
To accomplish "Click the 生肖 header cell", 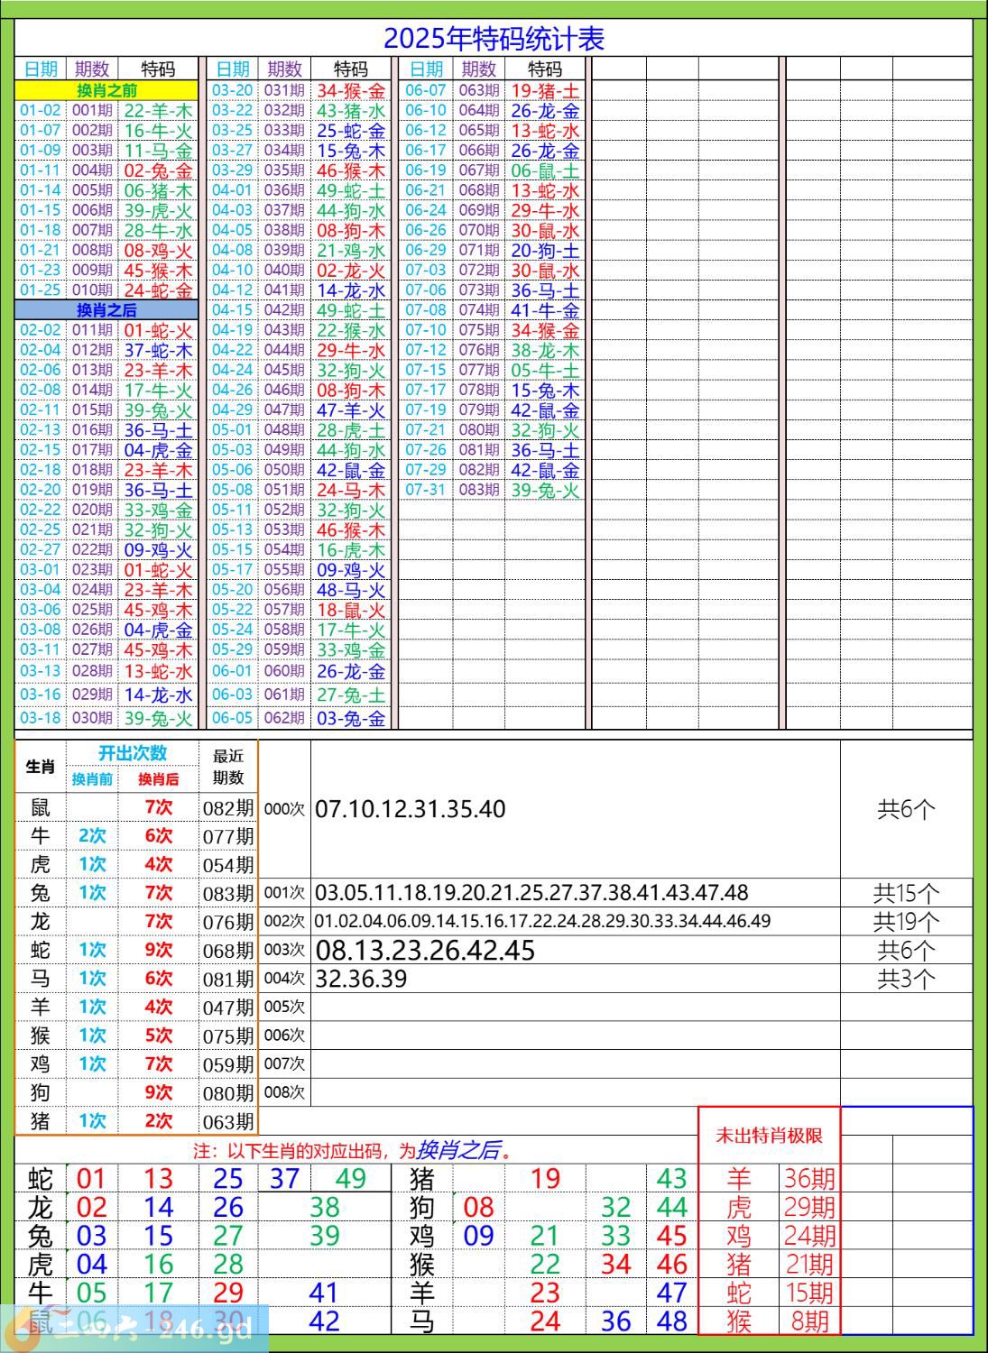I will 41,767.
